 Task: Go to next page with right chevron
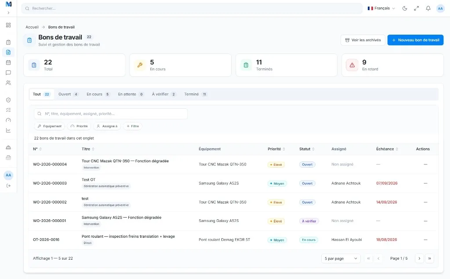click(419, 258)
